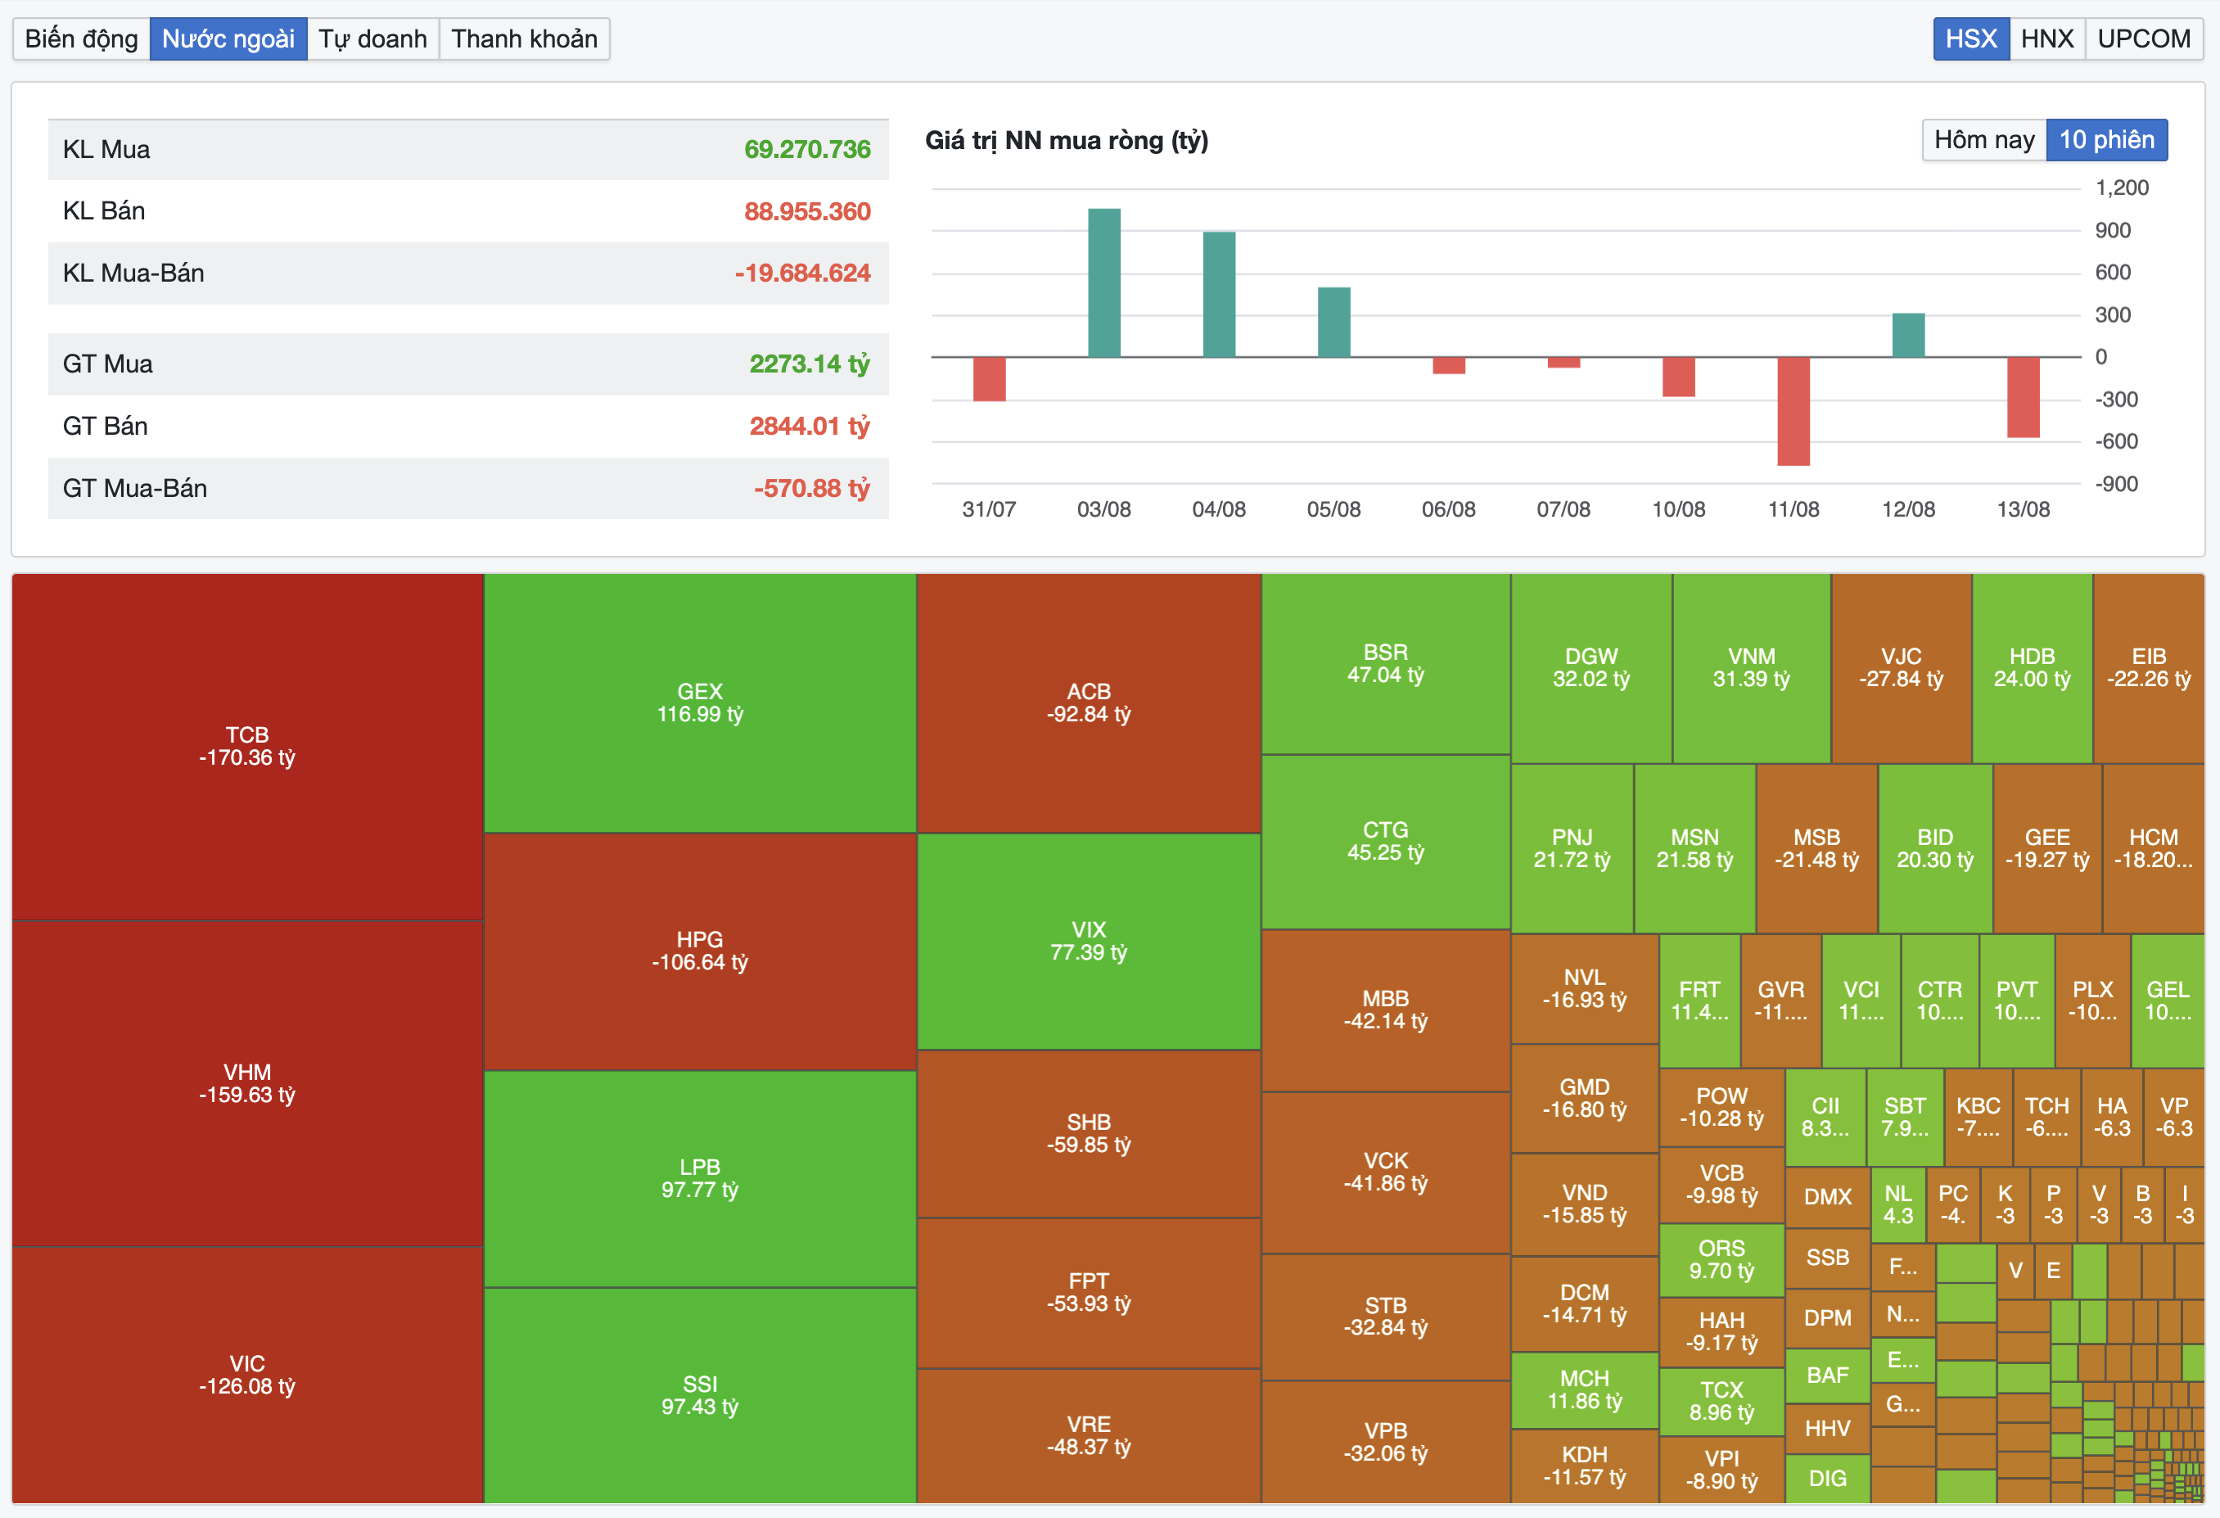Open the Tự doanh tab
The height and width of the screenshot is (1518, 2220).
coord(372,39)
